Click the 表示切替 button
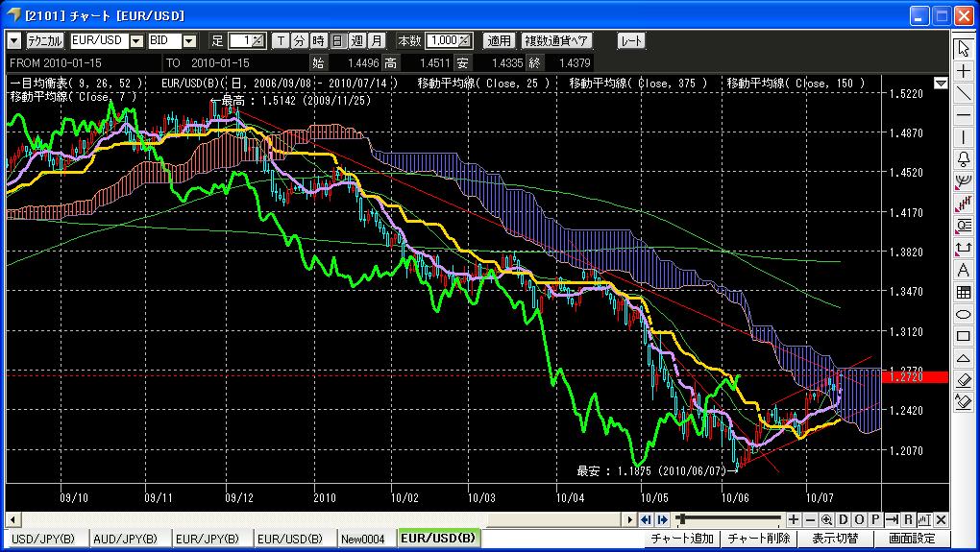The width and height of the screenshot is (980, 552). (835, 539)
